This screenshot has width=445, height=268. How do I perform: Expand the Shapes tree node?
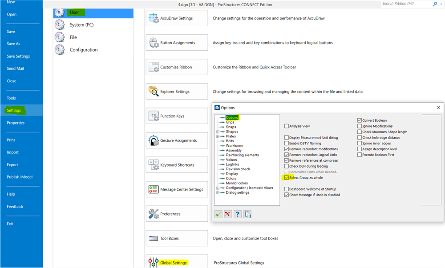click(x=218, y=132)
